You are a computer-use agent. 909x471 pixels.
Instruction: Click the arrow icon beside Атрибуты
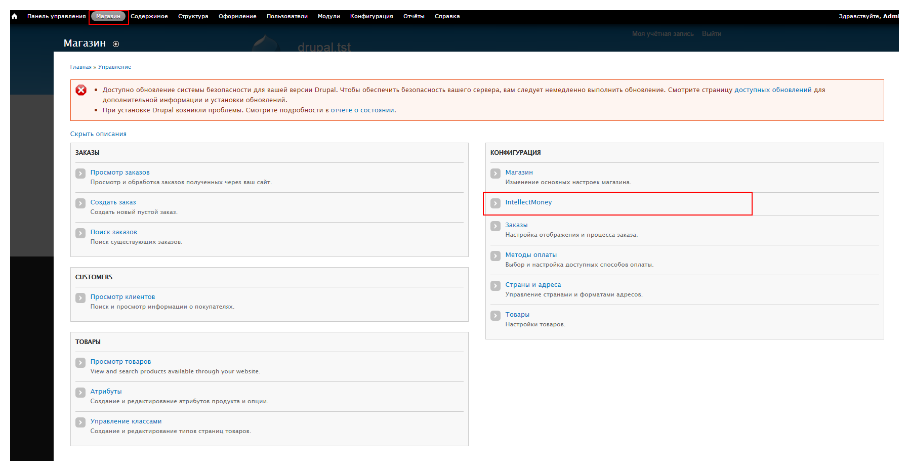(x=80, y=393)
